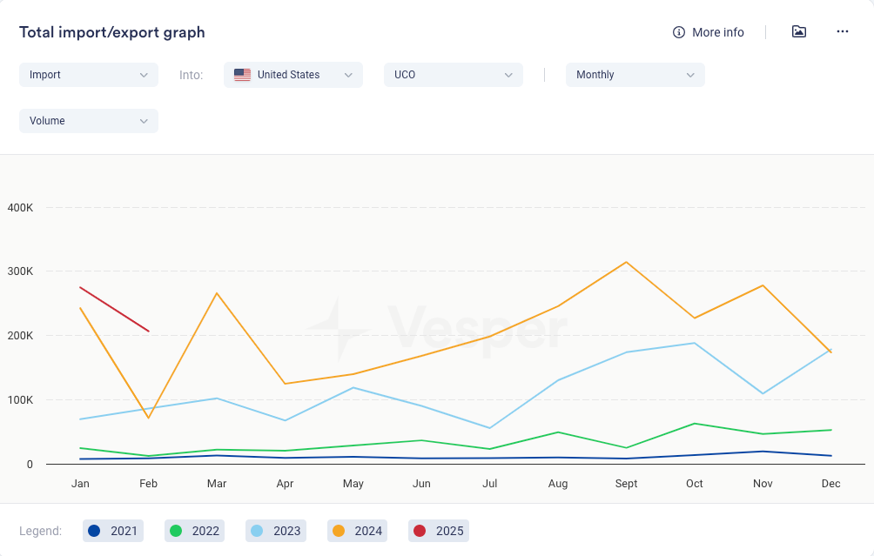Expand the United States country dropdown
Image resolution: width=874 pixels, height=556 pixels.
click(x=293, y=75)
